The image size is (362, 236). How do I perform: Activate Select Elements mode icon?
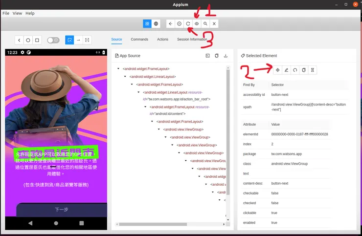(69, 40)
